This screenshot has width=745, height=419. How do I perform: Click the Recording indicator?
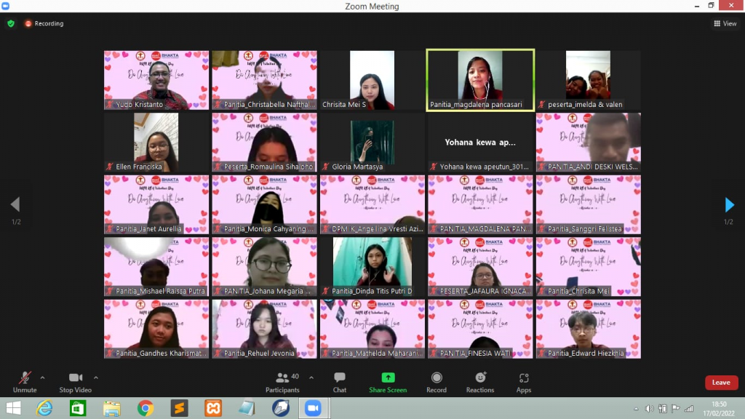[x=44, y=23]
